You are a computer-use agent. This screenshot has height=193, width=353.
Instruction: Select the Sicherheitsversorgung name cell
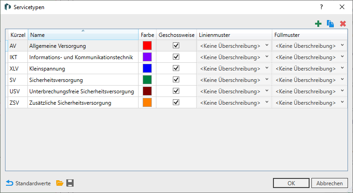coord(83,80)
